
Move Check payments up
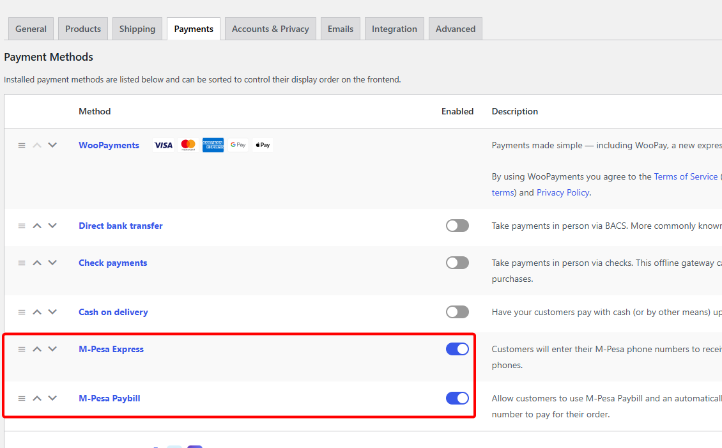pyautogui.click(x=37, y=263)
